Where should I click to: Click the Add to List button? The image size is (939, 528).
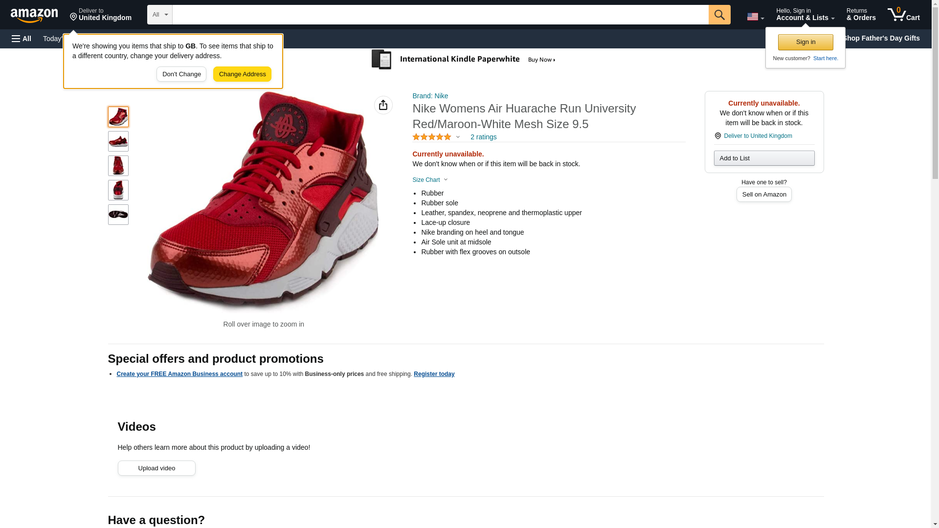(x=763, y=158)
